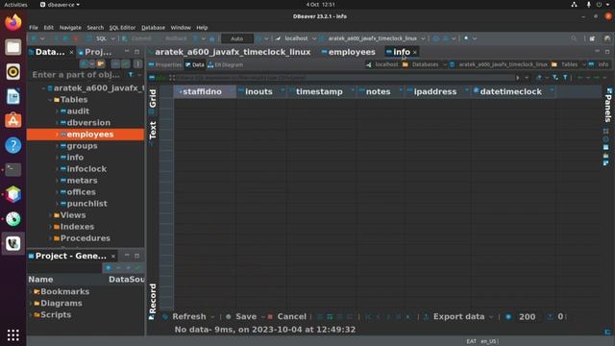Open the Help menu

[x=202, y=28]
